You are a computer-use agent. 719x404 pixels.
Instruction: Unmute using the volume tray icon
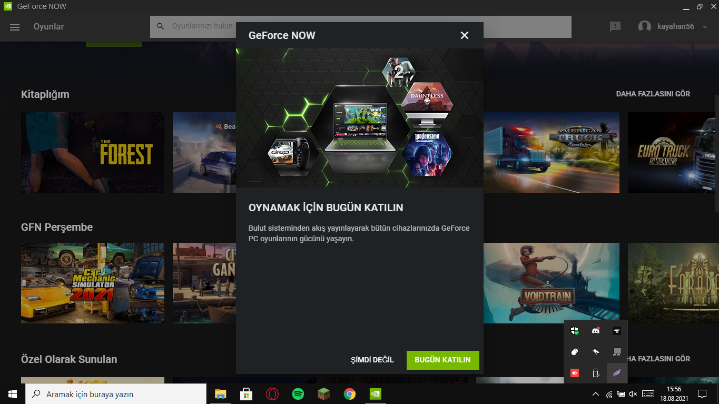[x=633, y=394]
